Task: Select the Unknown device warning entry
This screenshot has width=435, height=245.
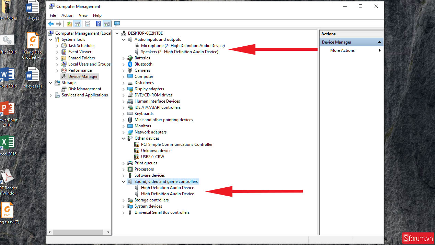Action: tap(156, 151)
